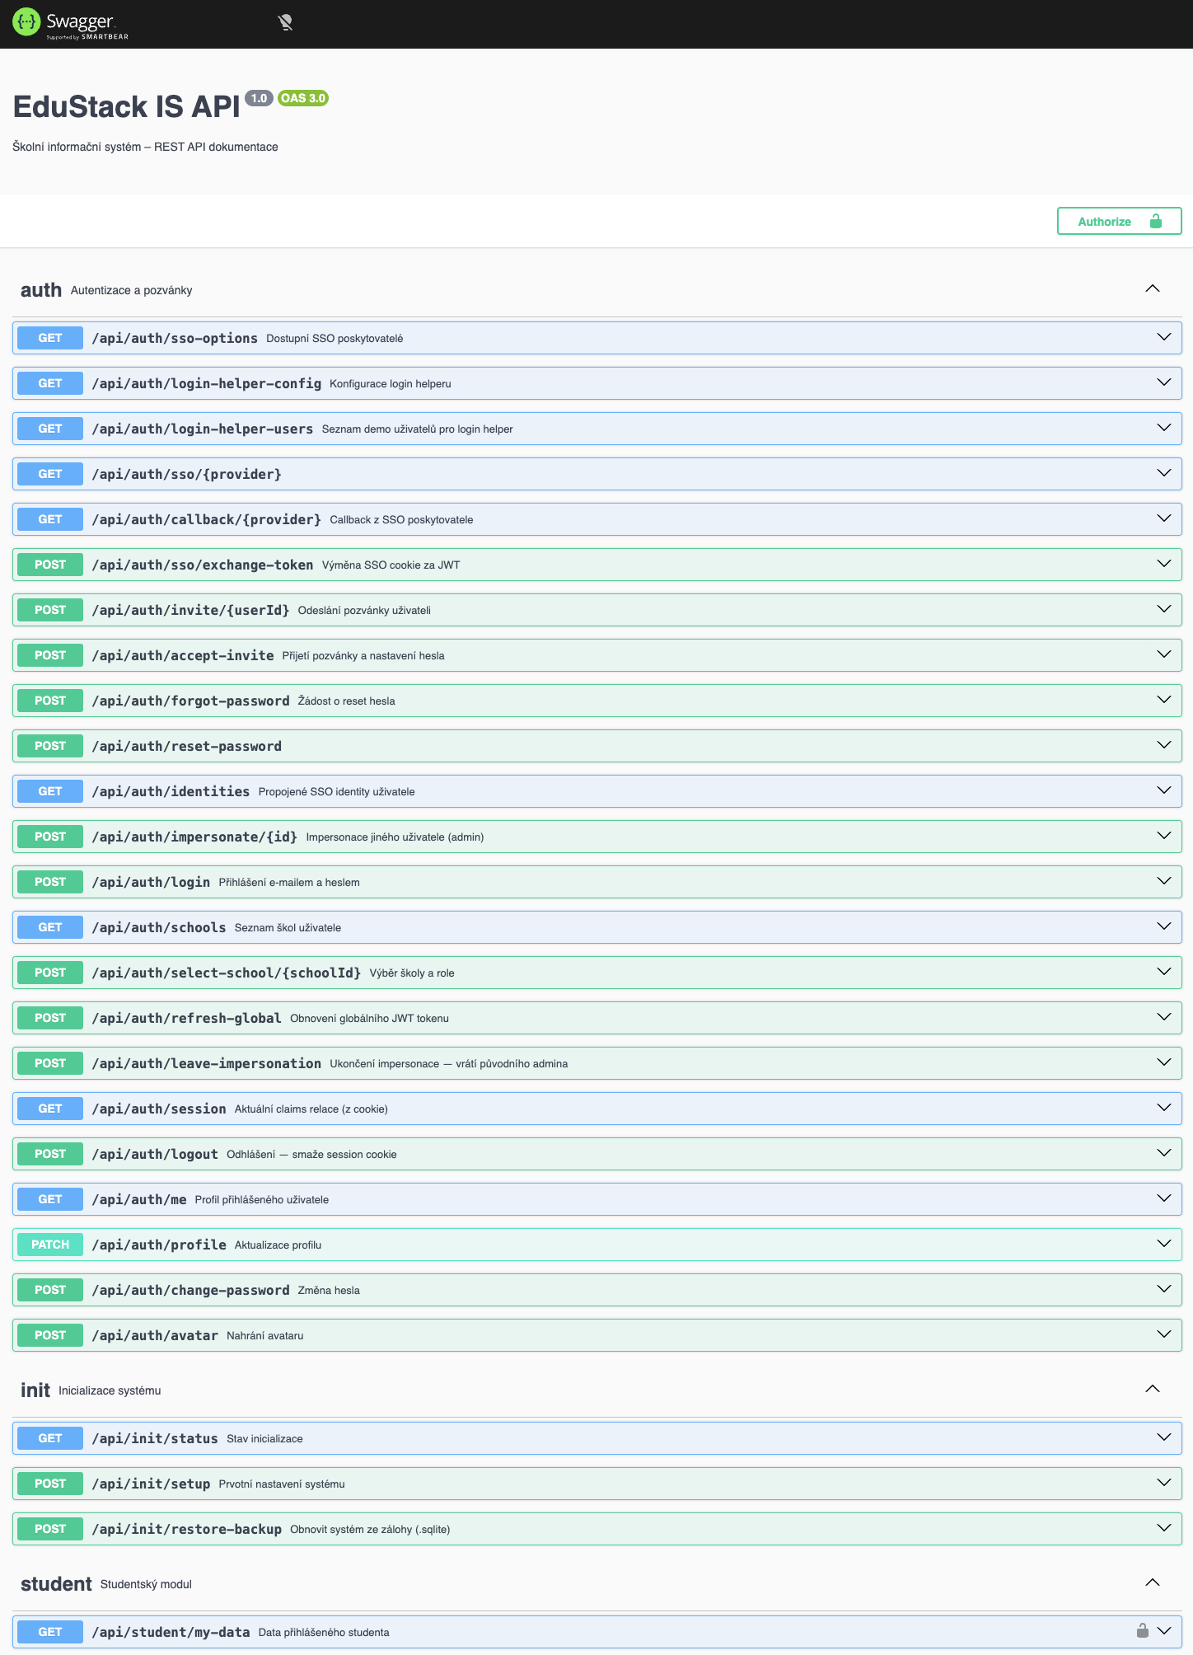This screenshot has height=1655, width=1193.
Task: Click 'Žádost o reset hesla' description
Action: click(x=346, y=701)
